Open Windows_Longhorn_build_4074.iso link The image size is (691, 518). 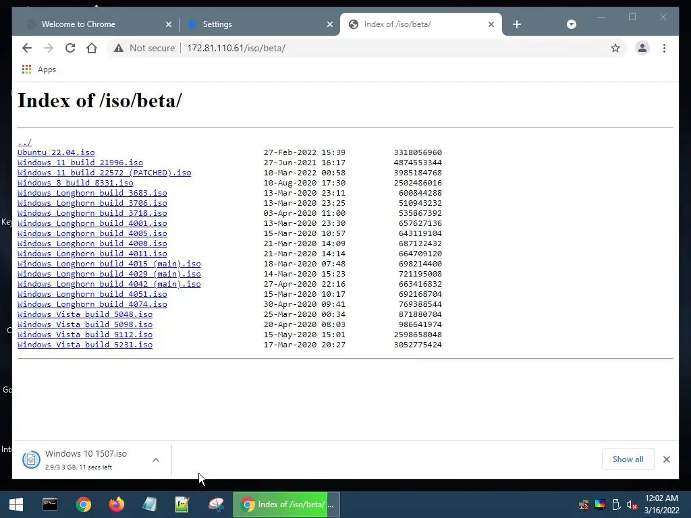(x=92, y=304)
